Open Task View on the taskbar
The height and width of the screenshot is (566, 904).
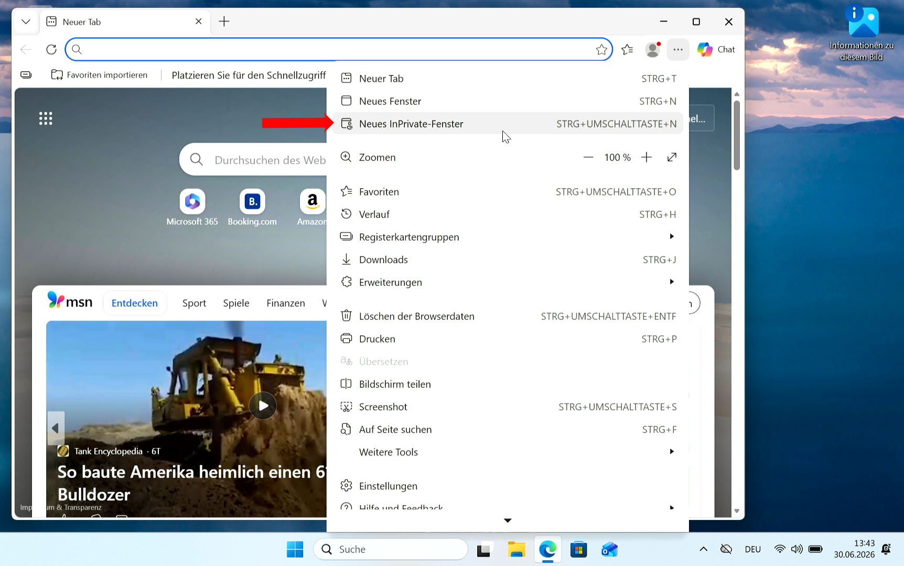point(483,549)
